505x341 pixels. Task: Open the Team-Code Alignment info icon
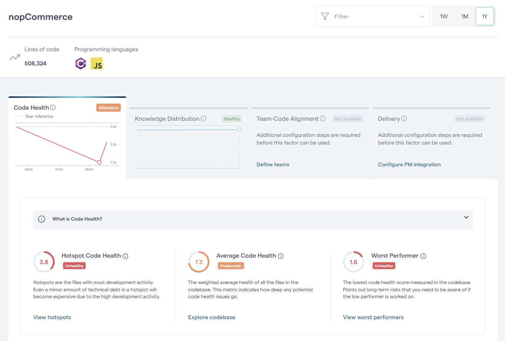coord(323,119)
